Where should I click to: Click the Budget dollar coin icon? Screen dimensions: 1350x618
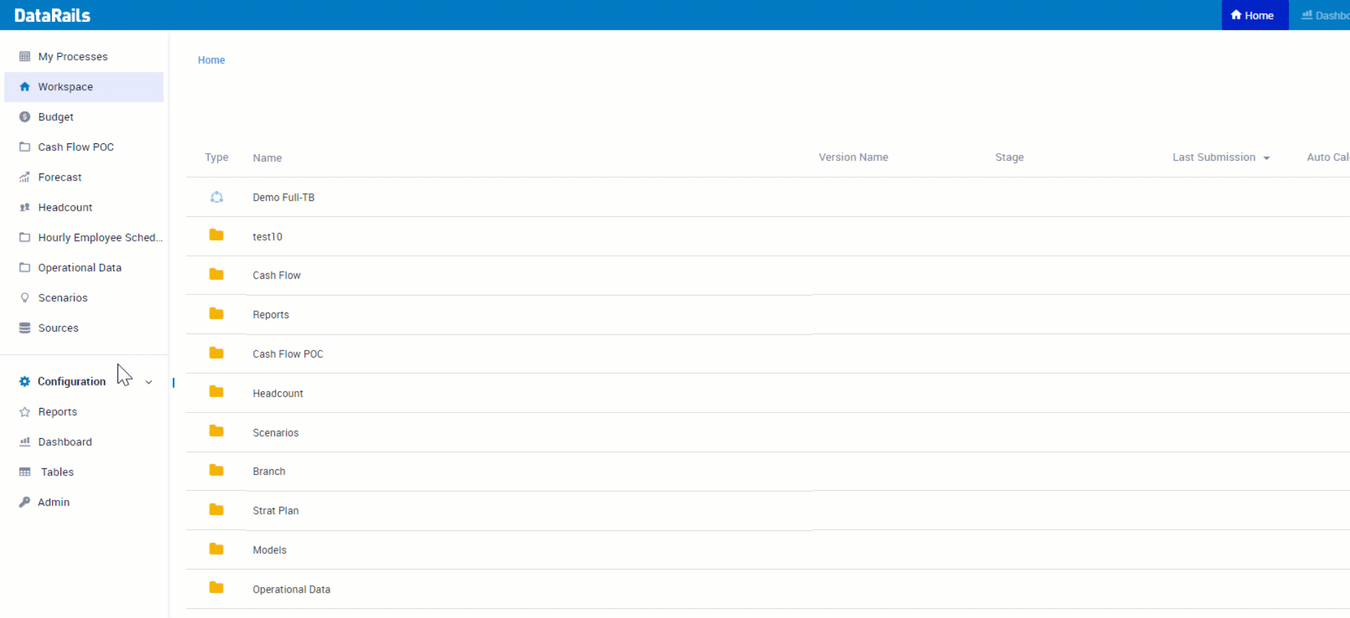click(25, 117)
